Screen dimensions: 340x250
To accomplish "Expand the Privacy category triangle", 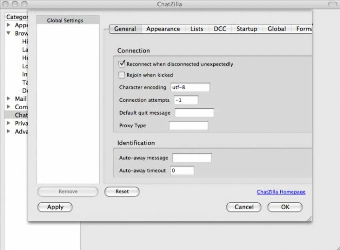I will [x=8, y=123].
